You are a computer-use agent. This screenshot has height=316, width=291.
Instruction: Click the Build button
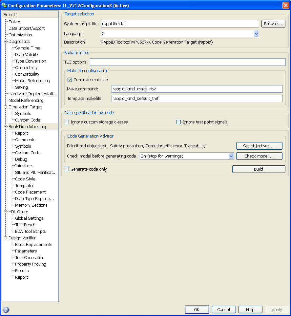[259, 169]
